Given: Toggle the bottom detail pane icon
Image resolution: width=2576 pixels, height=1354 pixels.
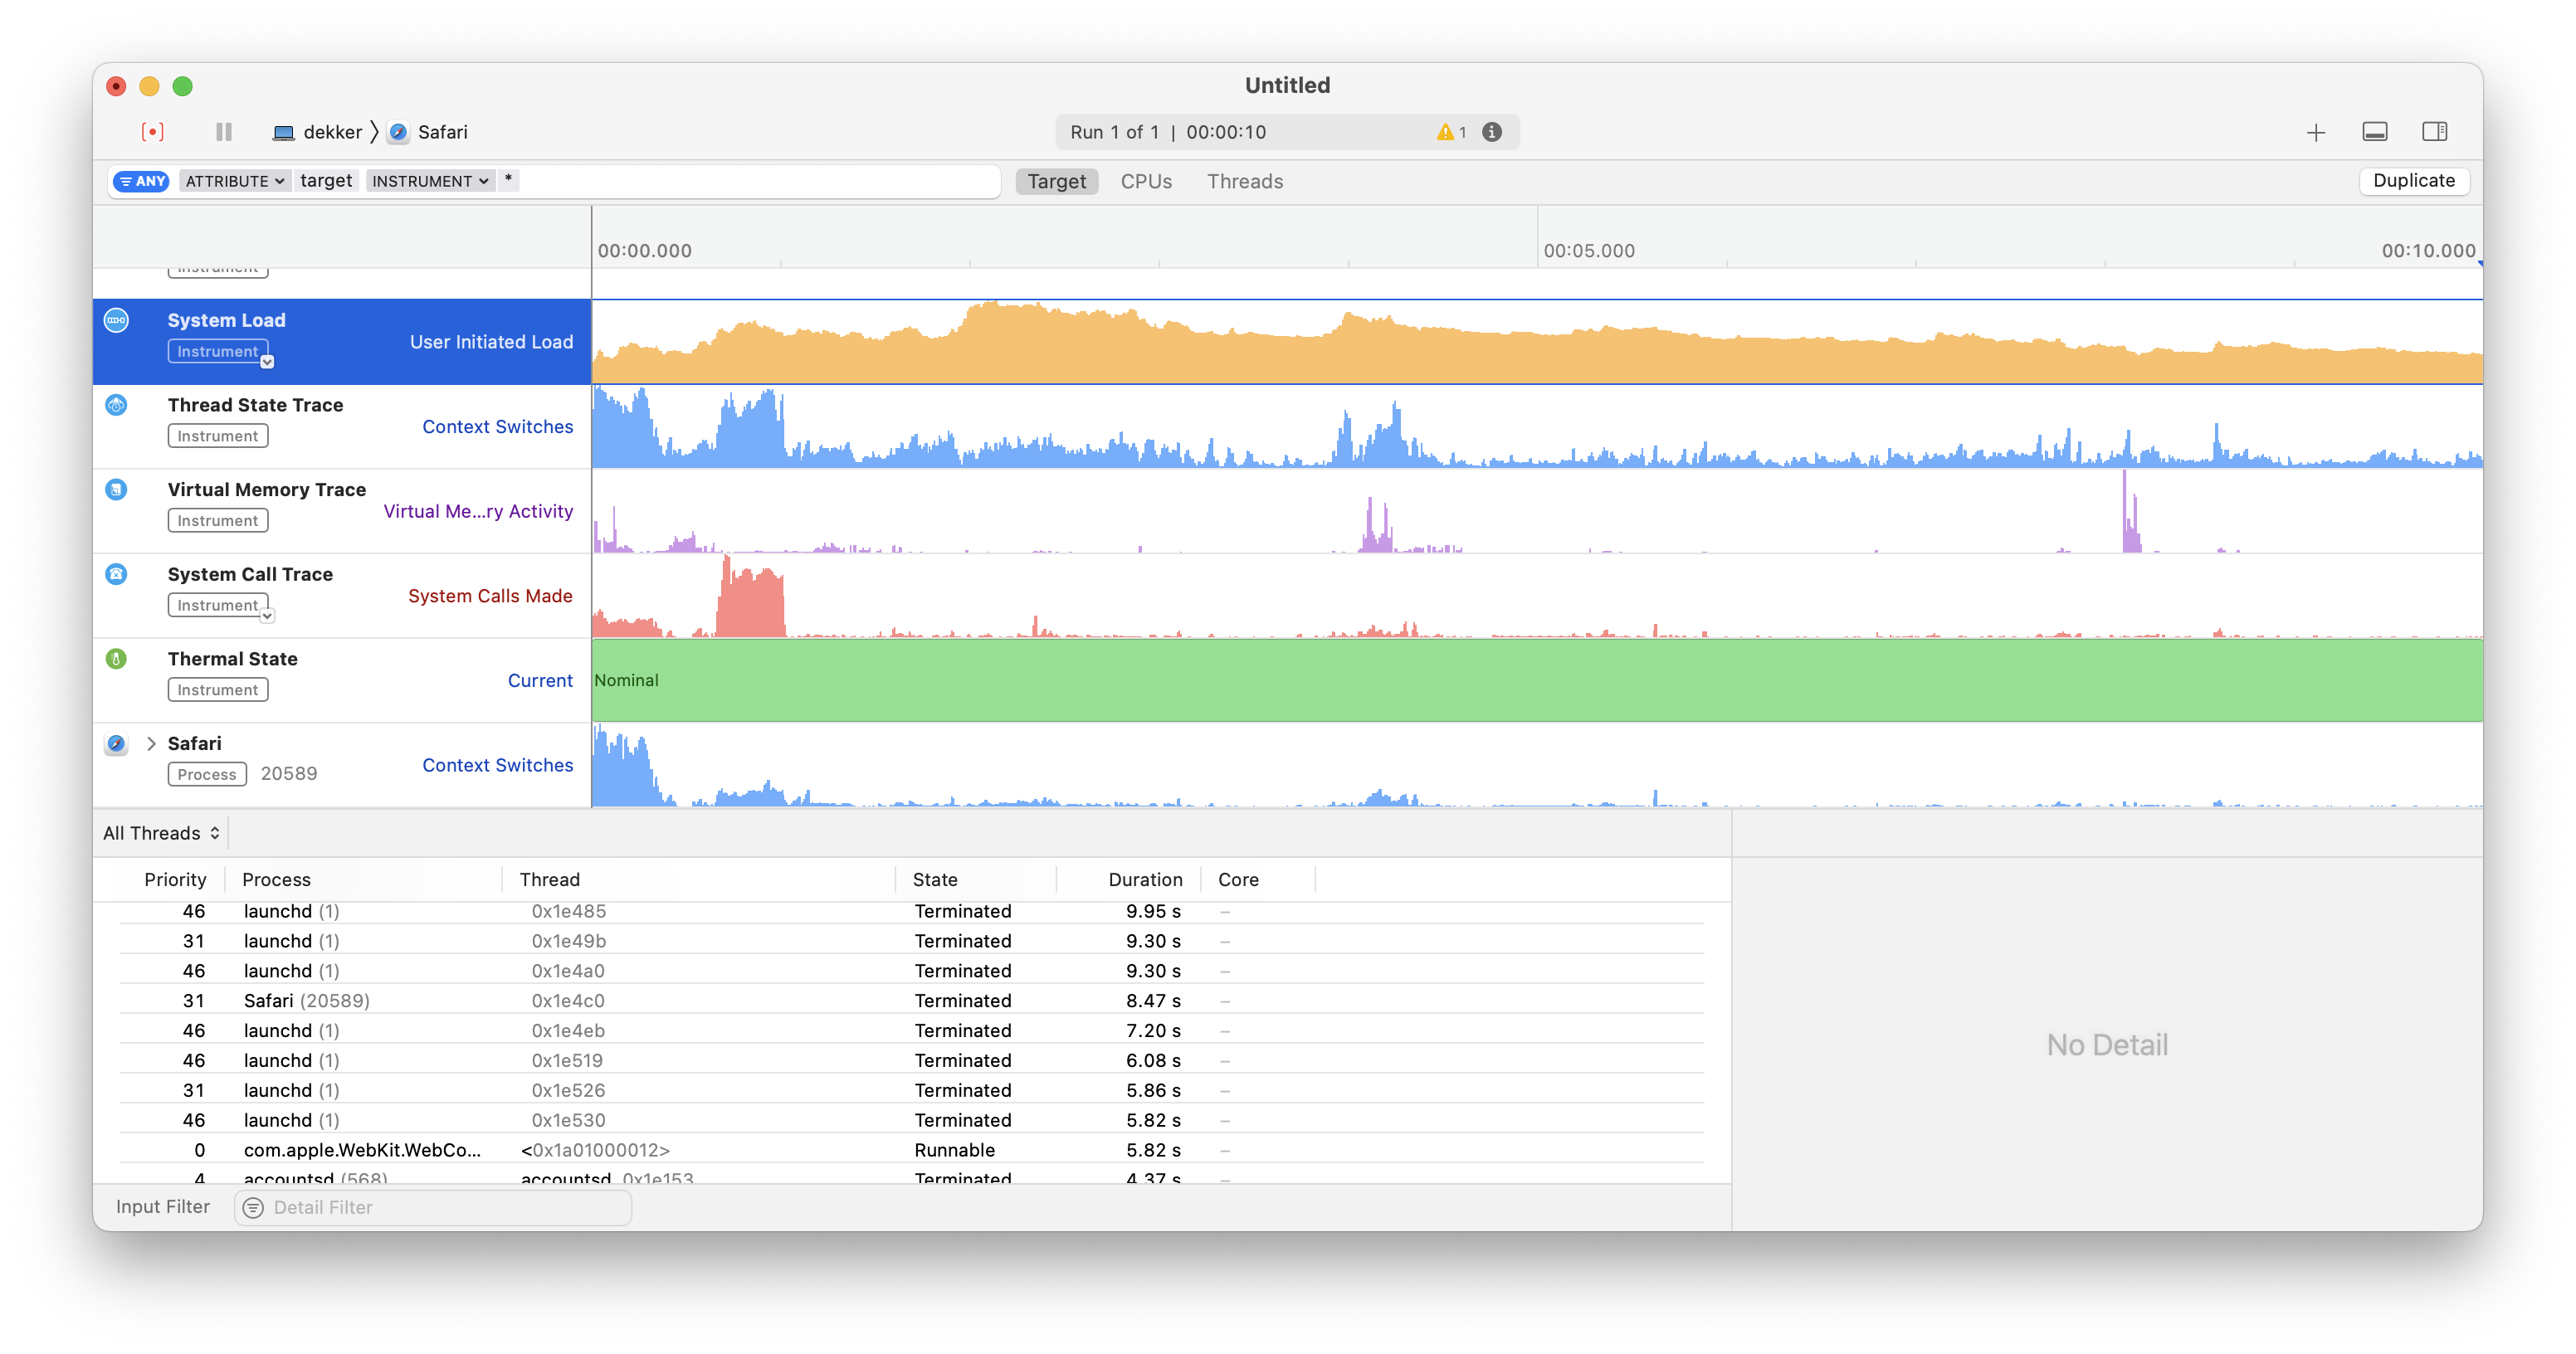Looking at the screenshot, I should tap(2375, 132).
